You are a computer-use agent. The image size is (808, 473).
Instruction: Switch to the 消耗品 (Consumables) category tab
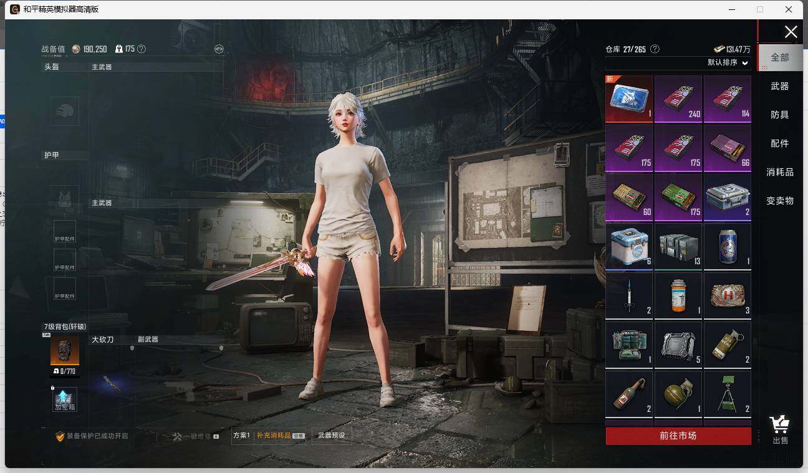coord(780,172)
